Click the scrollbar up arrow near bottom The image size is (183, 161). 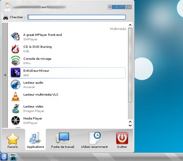click(x=130, y=122)
